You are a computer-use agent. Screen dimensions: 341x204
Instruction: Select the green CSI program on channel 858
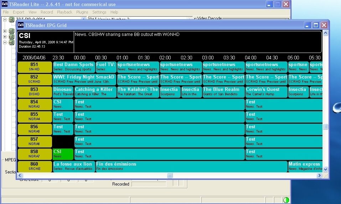coord(63,154)
